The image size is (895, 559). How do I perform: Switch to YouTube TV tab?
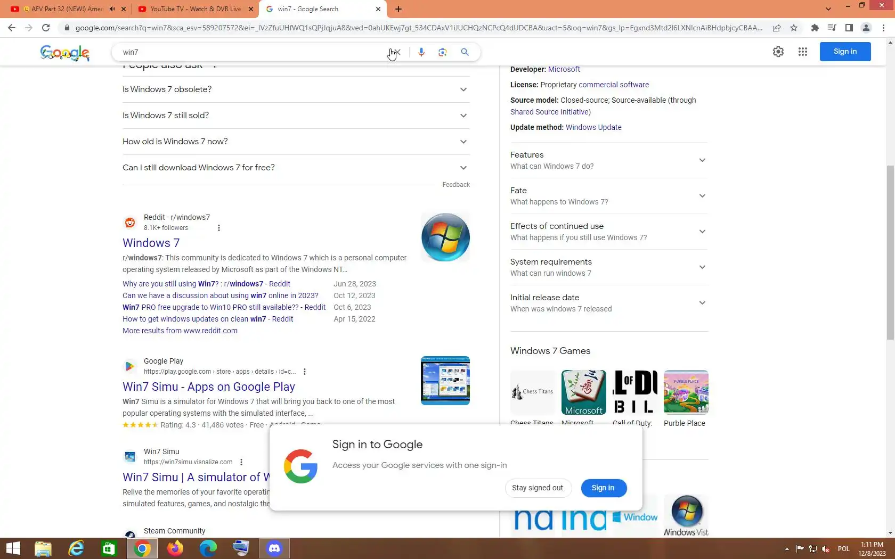click(194, 9)
